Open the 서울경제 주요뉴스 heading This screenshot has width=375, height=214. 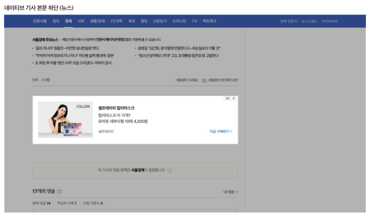point(45,40)
